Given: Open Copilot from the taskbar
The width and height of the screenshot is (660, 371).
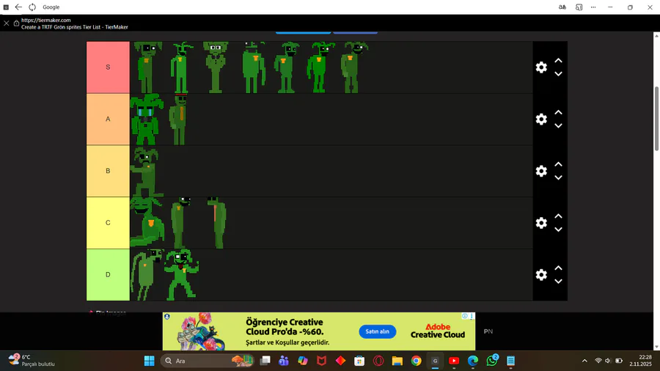Looking at the screenshot, I should [303, 361].
